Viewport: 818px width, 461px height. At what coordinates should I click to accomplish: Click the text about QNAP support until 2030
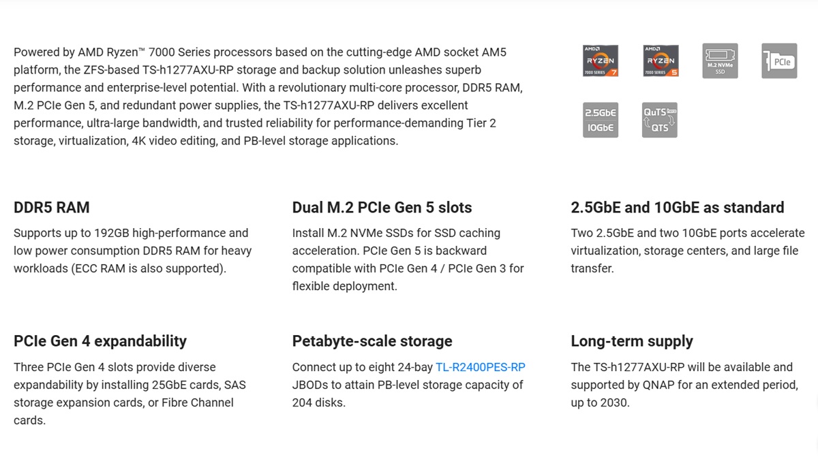pyautogui.click(x=684, y=385)
